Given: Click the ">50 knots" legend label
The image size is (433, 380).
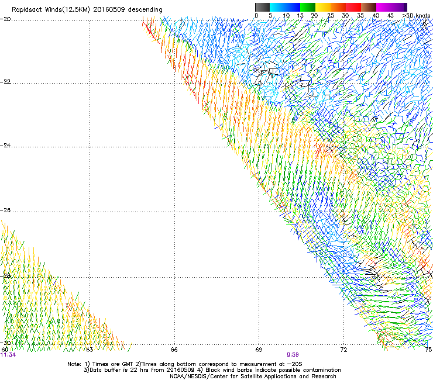Looking at the screenshot, I should (416, 15).
